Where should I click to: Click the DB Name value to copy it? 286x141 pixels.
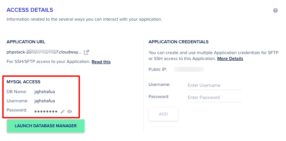click(45, 92)
